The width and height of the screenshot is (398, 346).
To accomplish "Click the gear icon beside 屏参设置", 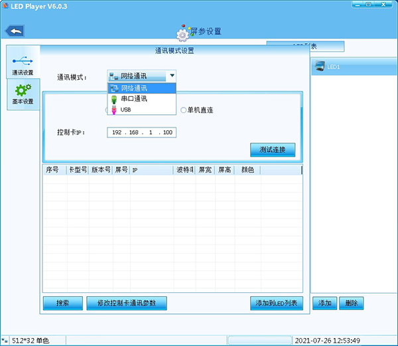I will pyautogui.click(x=182, y=33).
